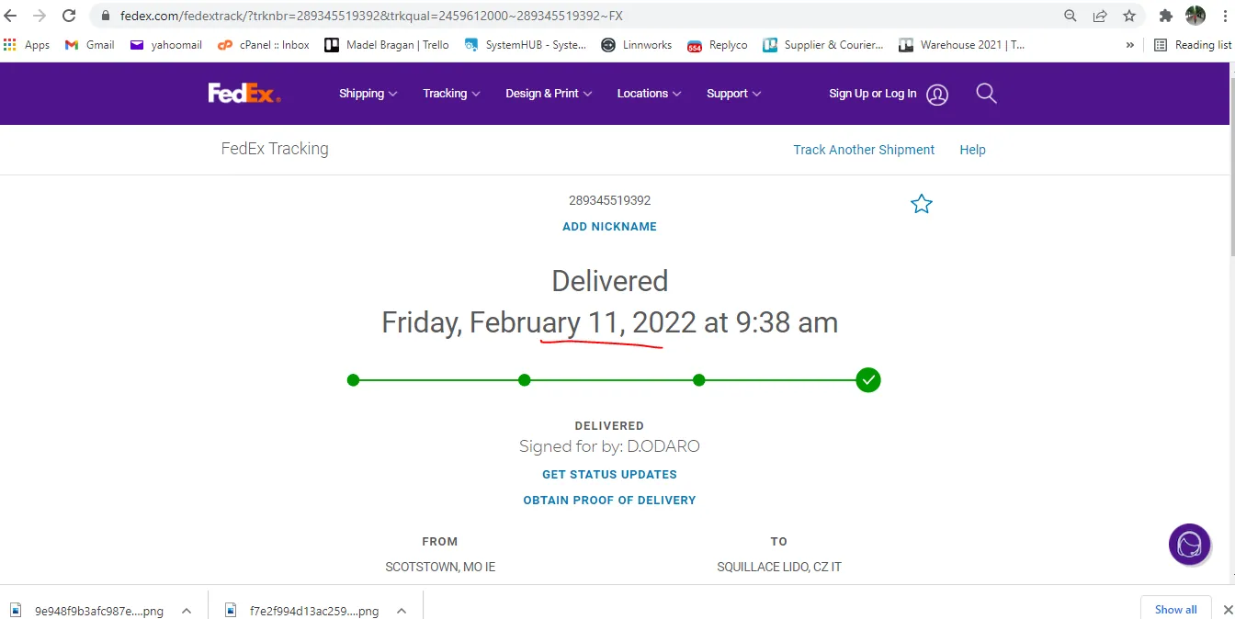Click the third progress dot on tracker
The width and height of the screenshot is (1235, 619).
[x=698, y=379]
